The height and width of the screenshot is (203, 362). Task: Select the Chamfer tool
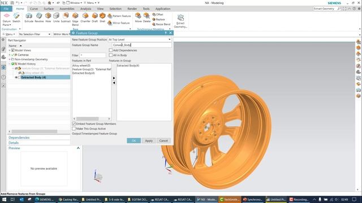click(x=85, y=18)
